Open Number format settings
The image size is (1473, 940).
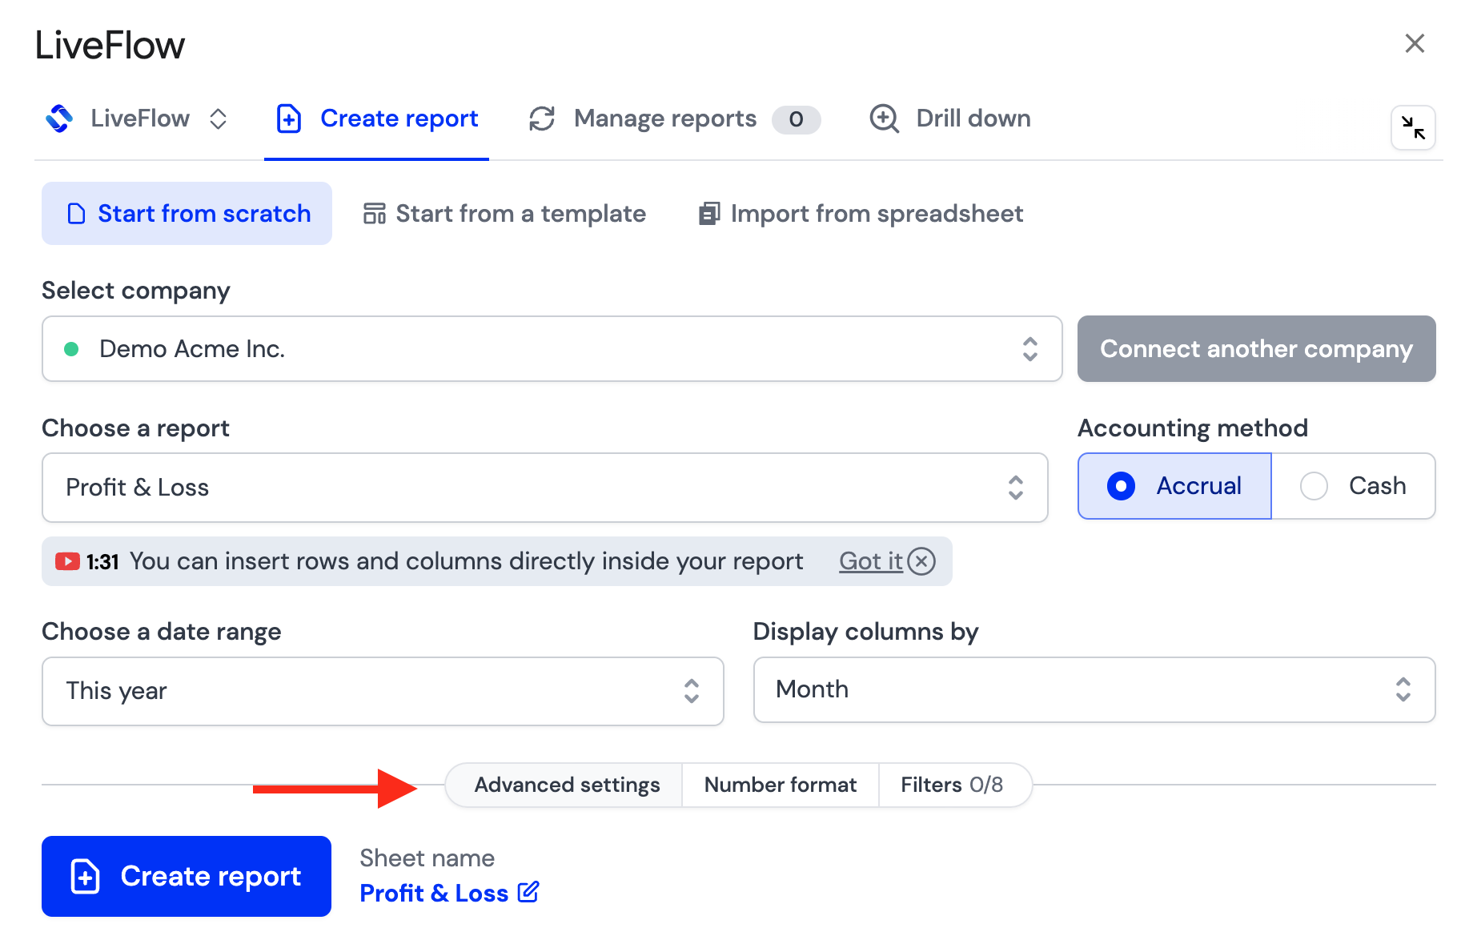[x=781, y=785]
